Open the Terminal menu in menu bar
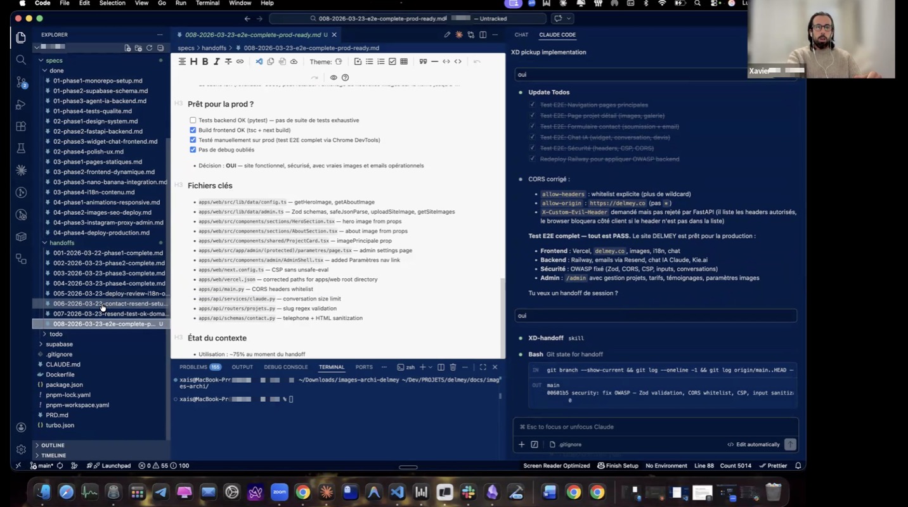 [x=209, y=3]
